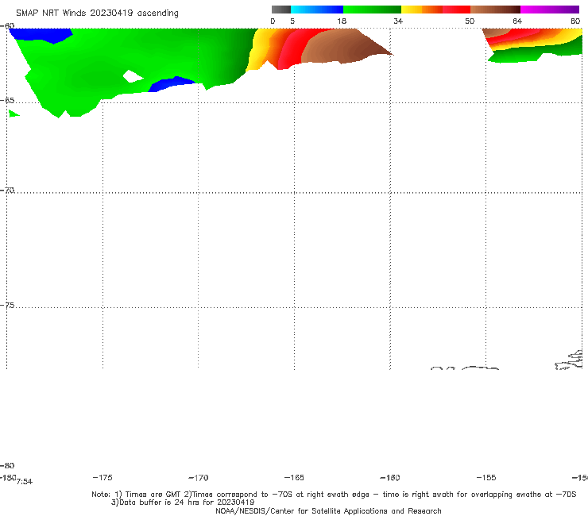Screen dimensions: 588x516
Task: Click the longitude label '-160'
Action: coord(390,477)
